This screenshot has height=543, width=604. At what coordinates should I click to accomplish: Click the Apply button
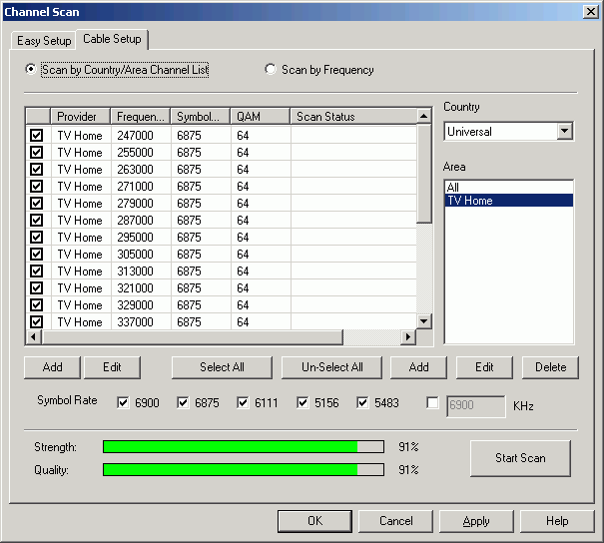pyautogui.click(x=476, y=521)
